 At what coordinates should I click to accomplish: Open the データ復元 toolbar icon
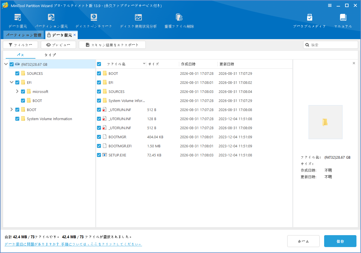click(x=18, y=21)
